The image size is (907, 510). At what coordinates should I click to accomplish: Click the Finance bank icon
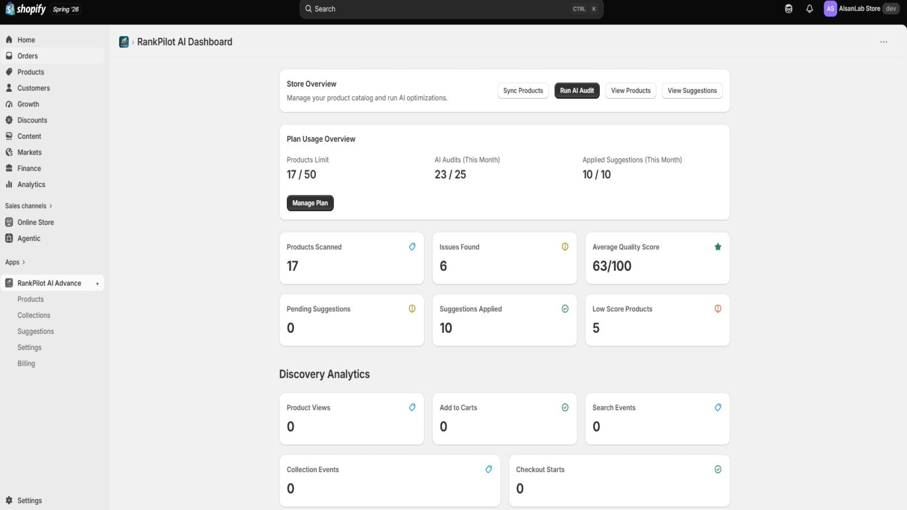pos(9,168)
